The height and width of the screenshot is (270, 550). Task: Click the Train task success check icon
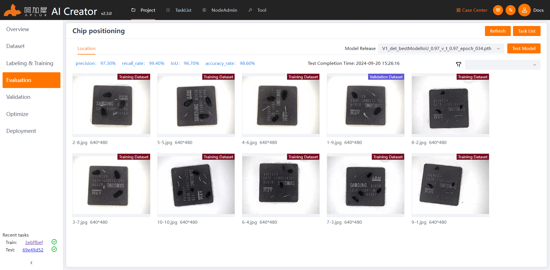tap(54, 242)
